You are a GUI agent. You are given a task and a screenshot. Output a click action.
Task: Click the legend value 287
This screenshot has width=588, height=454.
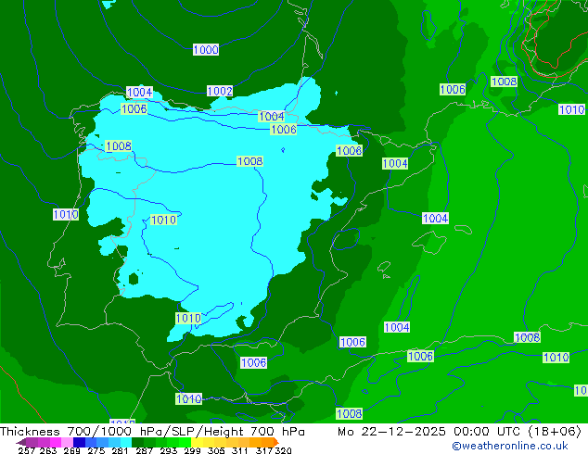144,450
